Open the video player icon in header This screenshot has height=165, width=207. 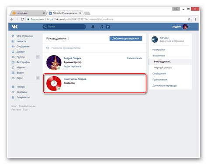point(108,27)
